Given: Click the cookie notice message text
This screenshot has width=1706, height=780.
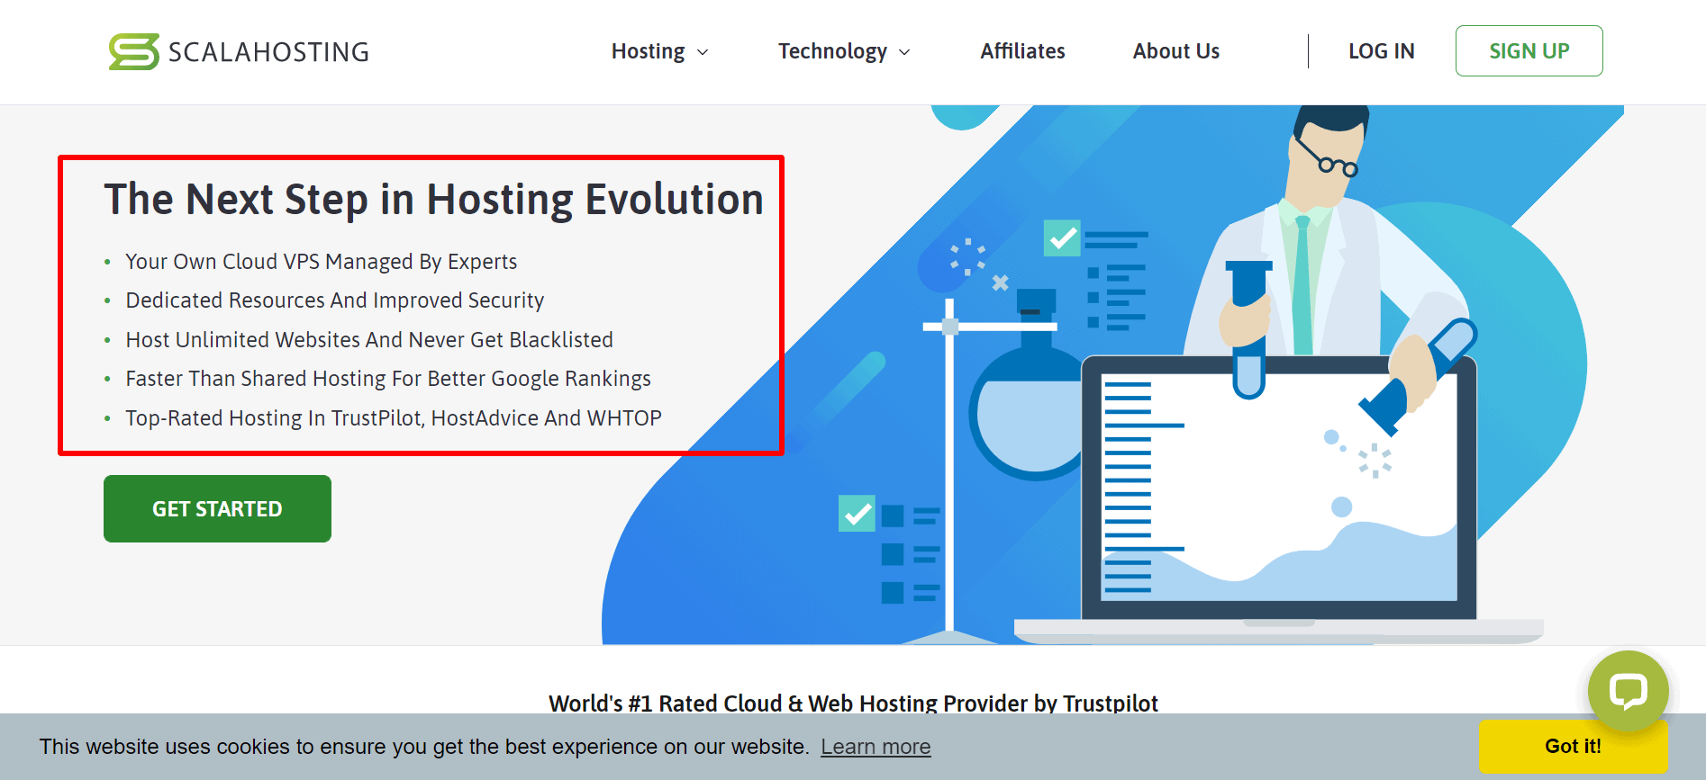Looking at the screenshot, I should tap(424, 747).
